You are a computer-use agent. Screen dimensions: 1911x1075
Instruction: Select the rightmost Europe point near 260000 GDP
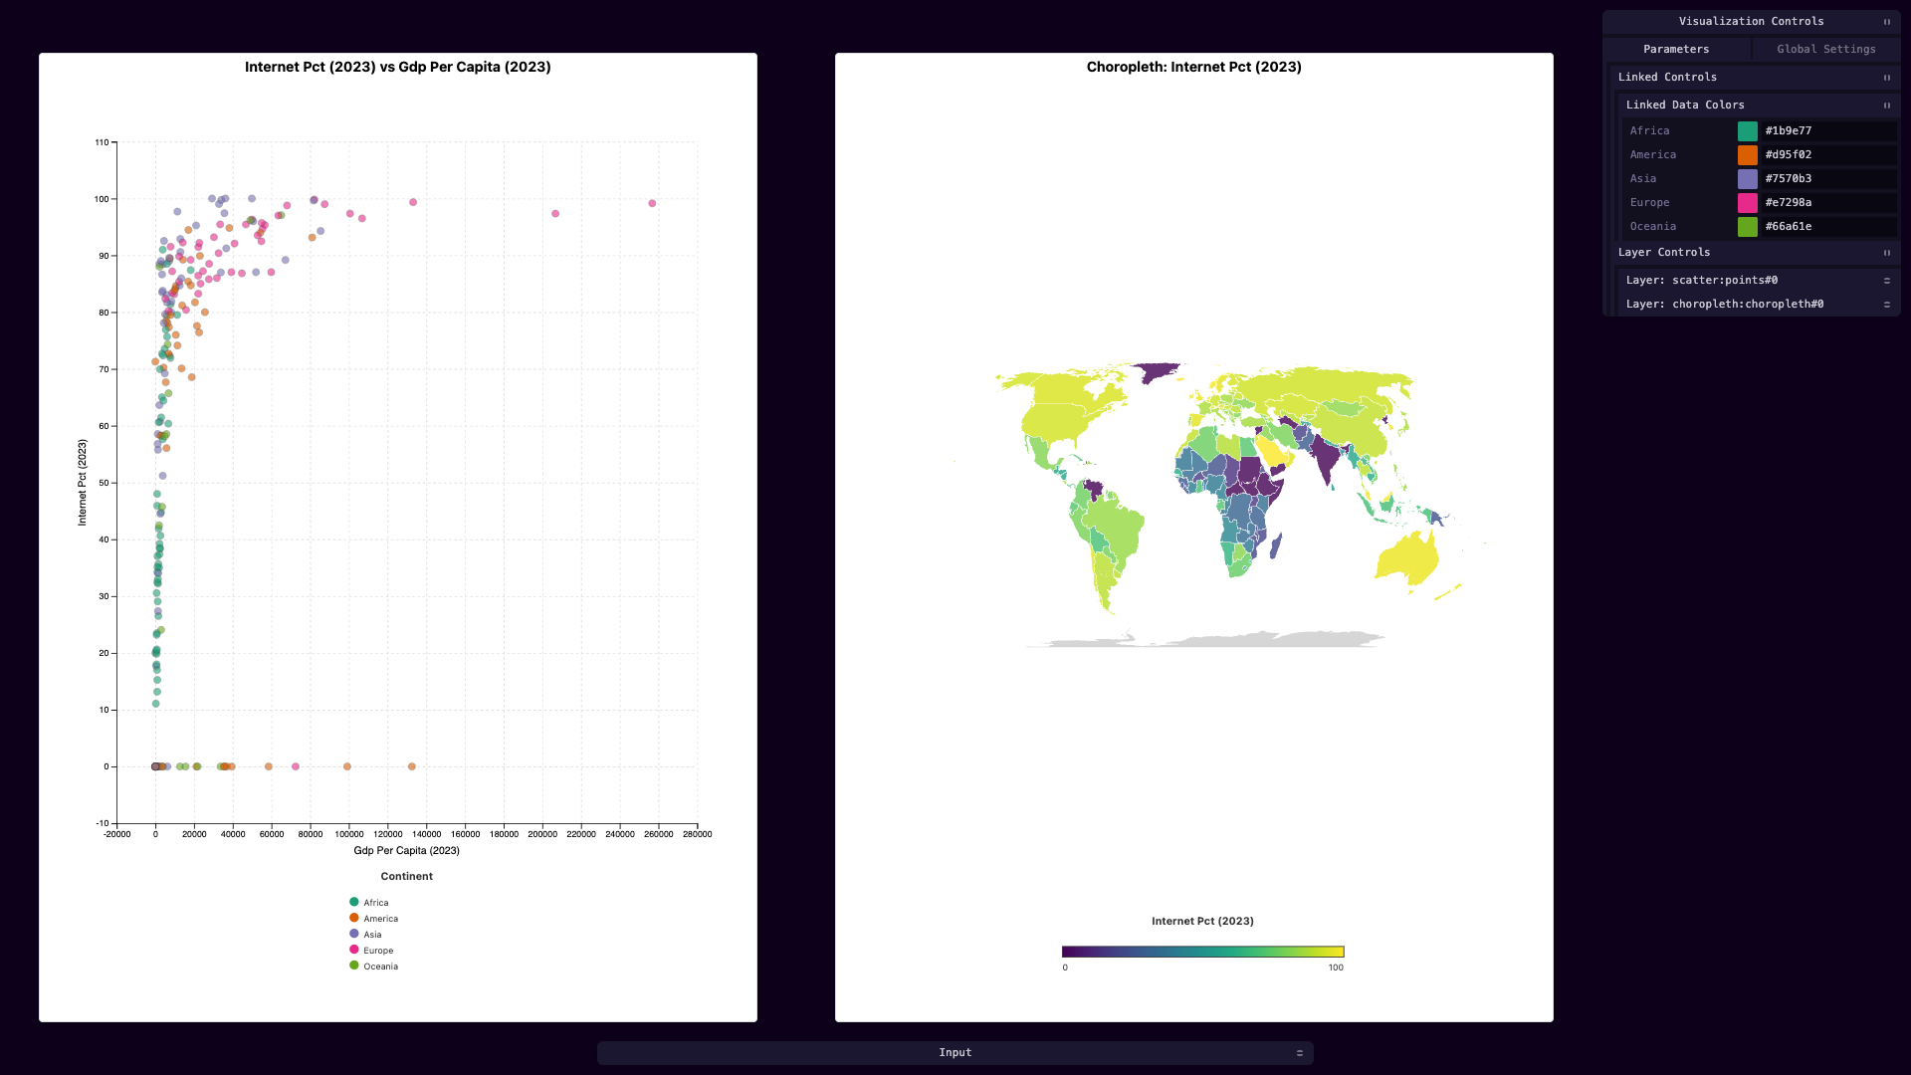[x=652, y=203]
